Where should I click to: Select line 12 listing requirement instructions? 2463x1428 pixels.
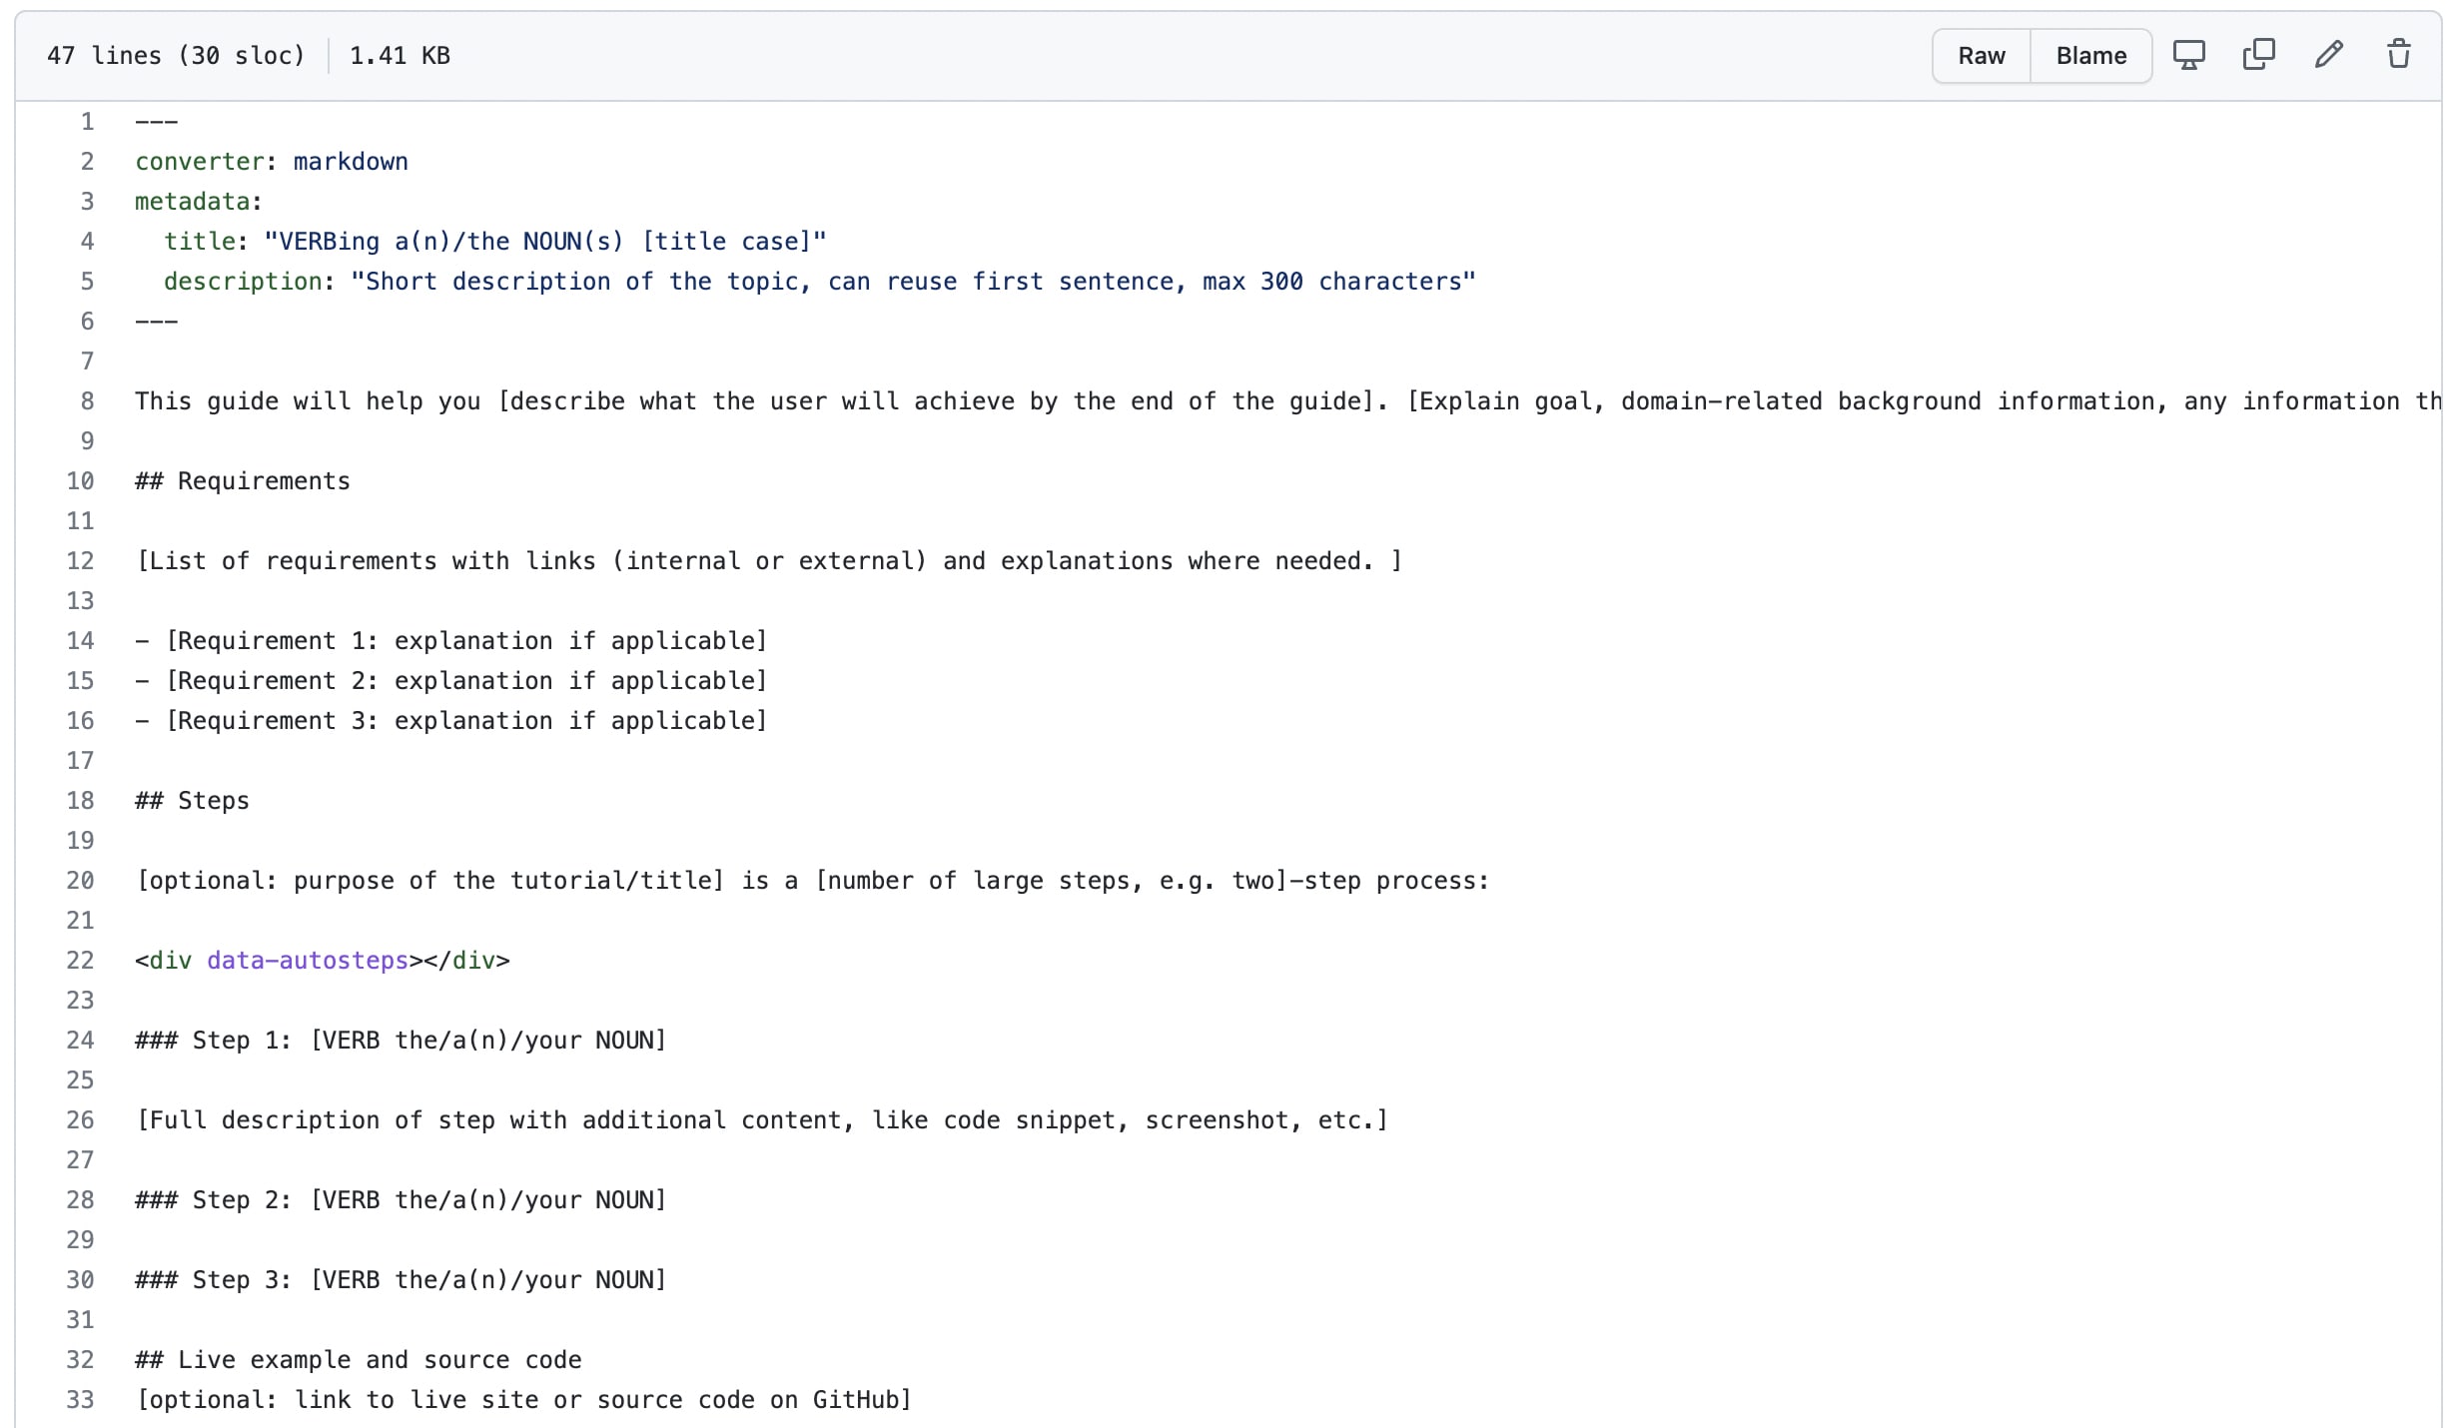[x=80, y=560]
